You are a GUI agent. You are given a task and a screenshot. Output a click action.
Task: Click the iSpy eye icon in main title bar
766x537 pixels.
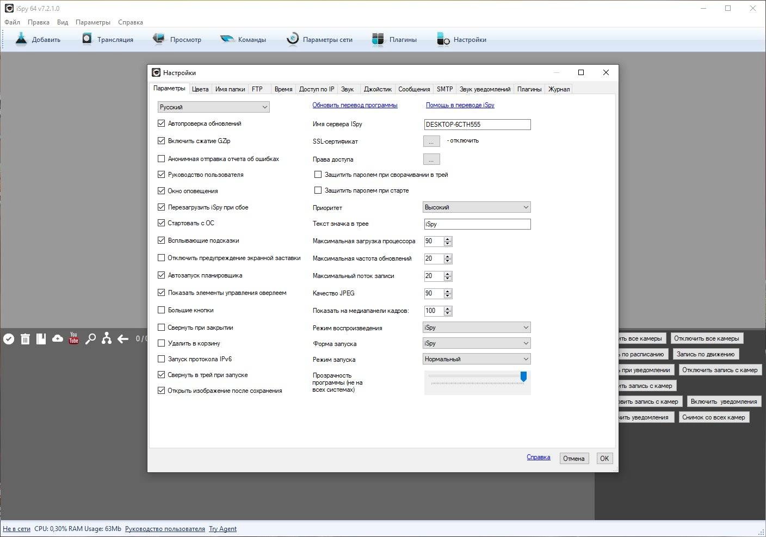click(9, 8)
